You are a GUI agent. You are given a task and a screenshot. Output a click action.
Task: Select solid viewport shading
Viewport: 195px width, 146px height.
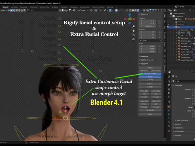(133, 10)
